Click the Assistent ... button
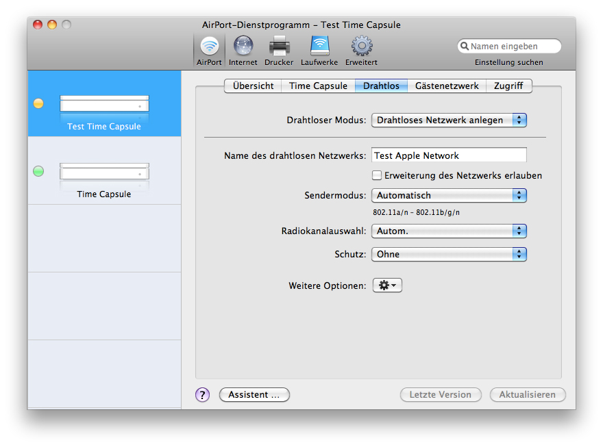The image size is (603, 447). [x=254, y=394]
